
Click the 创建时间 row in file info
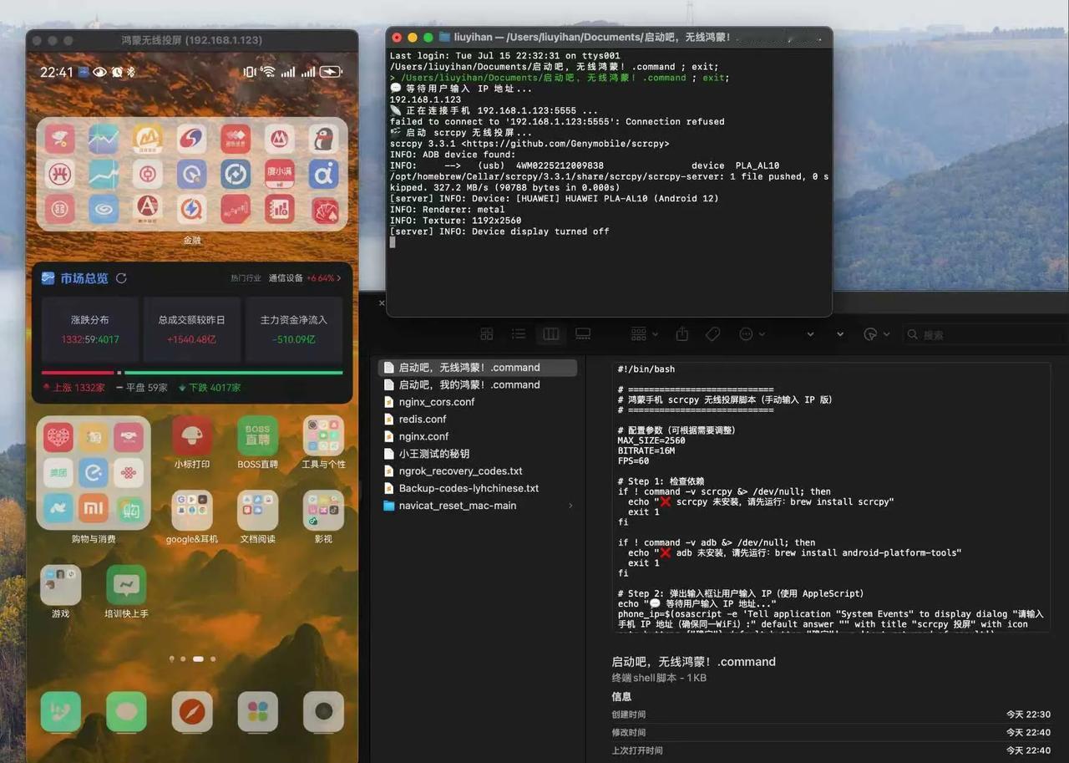click(x=831, y=715)
